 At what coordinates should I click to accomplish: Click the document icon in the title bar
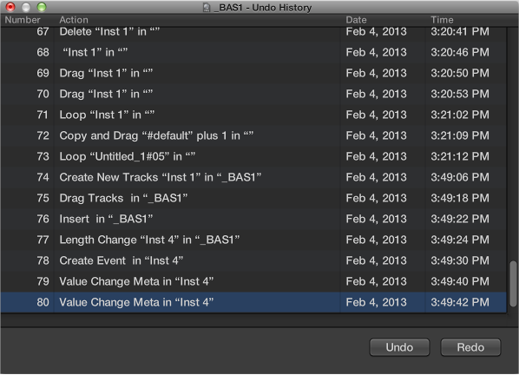click(x=207, y=7)
